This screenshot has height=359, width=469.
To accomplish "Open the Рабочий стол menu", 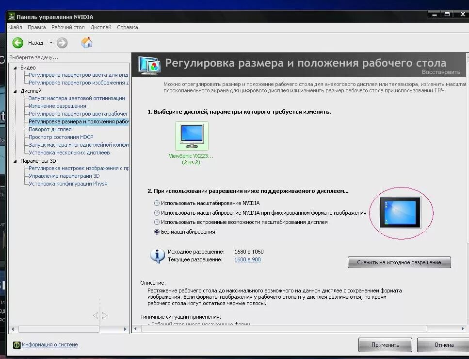I will [x=68, y=27].
